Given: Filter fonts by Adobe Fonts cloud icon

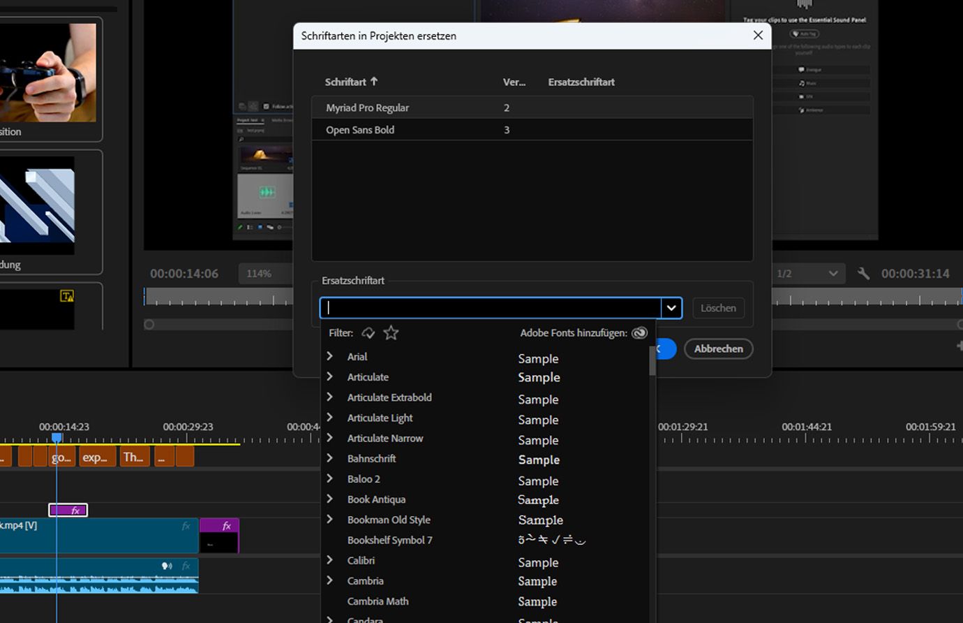Looking at the screenshot, I should 368,333.
